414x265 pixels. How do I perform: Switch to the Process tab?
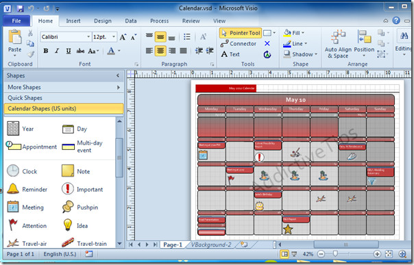[159, 21]
